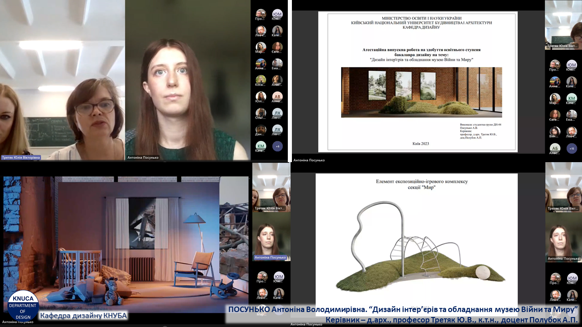Select Третяк webcam tile beside the playground slide

[564, 187]
